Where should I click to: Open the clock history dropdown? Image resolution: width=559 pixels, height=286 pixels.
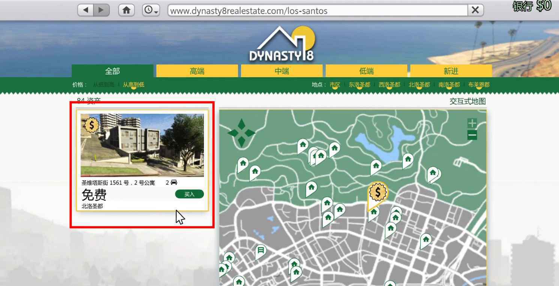151,10
